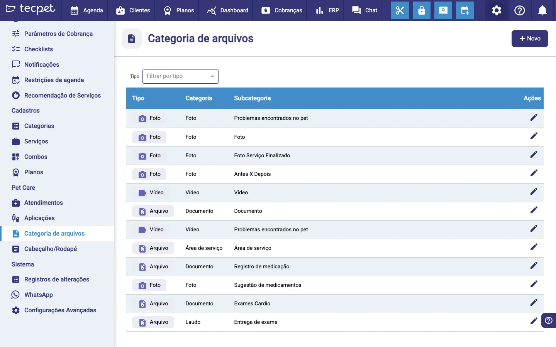Screen dimensions: 556x347
Task: Edit the Antes X Depois row
Action: pyautogui.click(x=534, y=173)
